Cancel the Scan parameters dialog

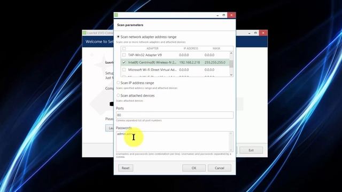(x=220, y=168)
